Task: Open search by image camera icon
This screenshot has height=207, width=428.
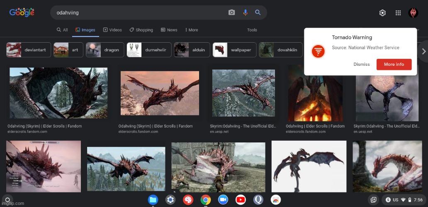Action: pyautogui.click(x=231, y=12)
